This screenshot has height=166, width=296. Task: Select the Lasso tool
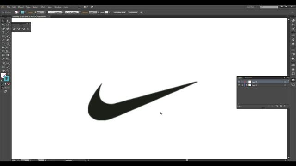(8, 24)
